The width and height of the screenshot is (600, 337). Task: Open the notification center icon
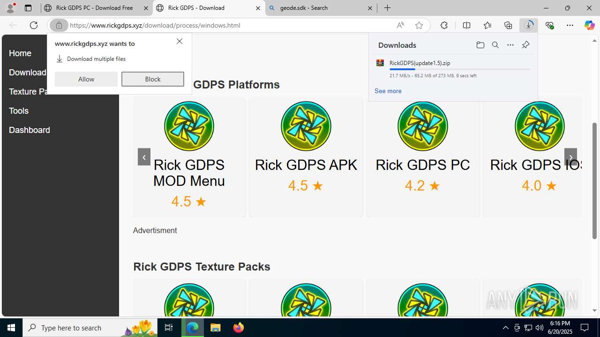click(585, 328)
